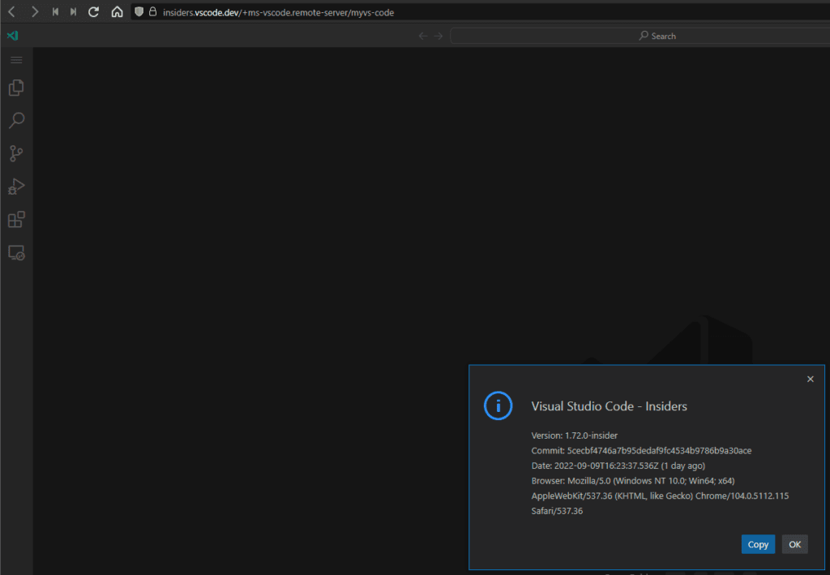Click the 'Version: 1.72.0-insider' line
This screenshot has height=575, width=830.
575,436
